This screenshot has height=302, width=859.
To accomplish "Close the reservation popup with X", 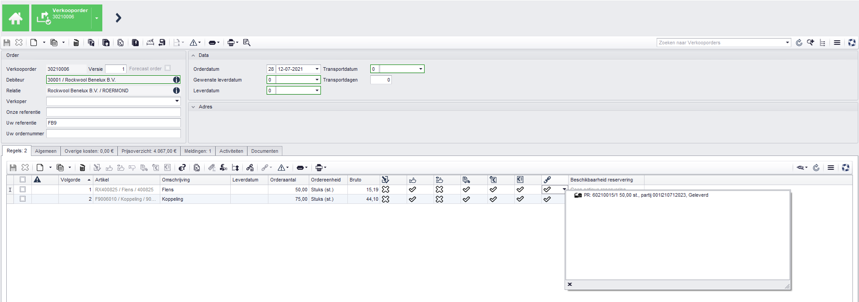I will [x=570, y=284].
